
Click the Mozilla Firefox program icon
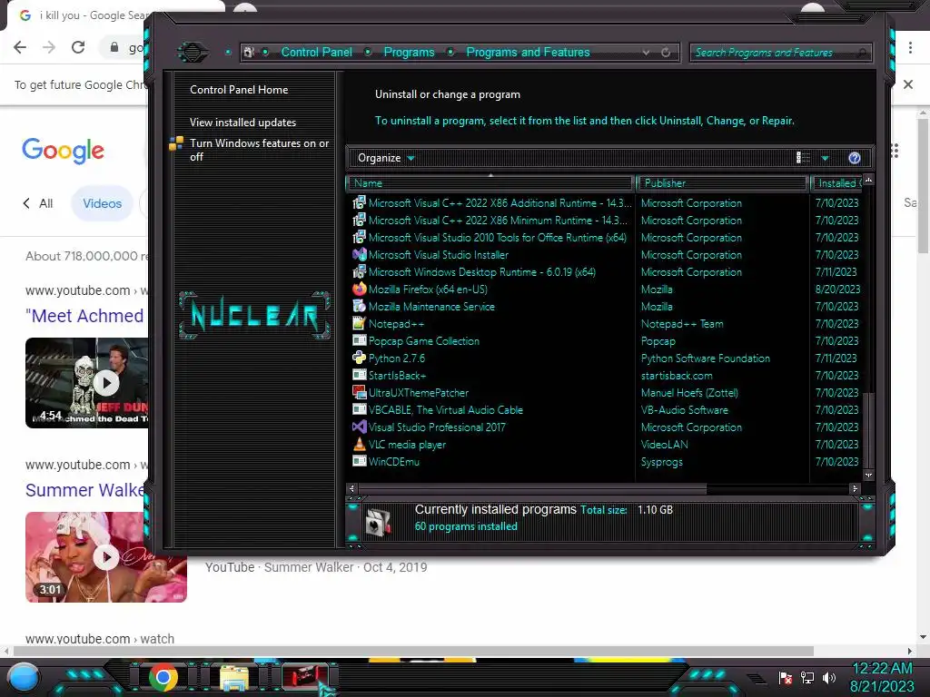point(359,290)
